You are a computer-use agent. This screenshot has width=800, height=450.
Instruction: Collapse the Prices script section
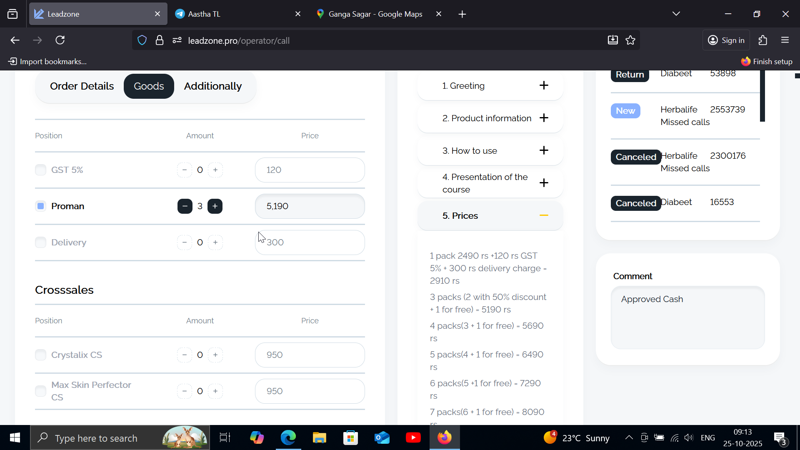(x=544, y=215)
